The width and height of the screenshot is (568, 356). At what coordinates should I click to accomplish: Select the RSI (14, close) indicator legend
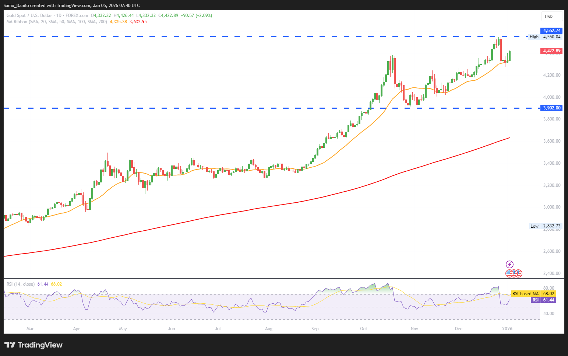[x=21, y=284]
